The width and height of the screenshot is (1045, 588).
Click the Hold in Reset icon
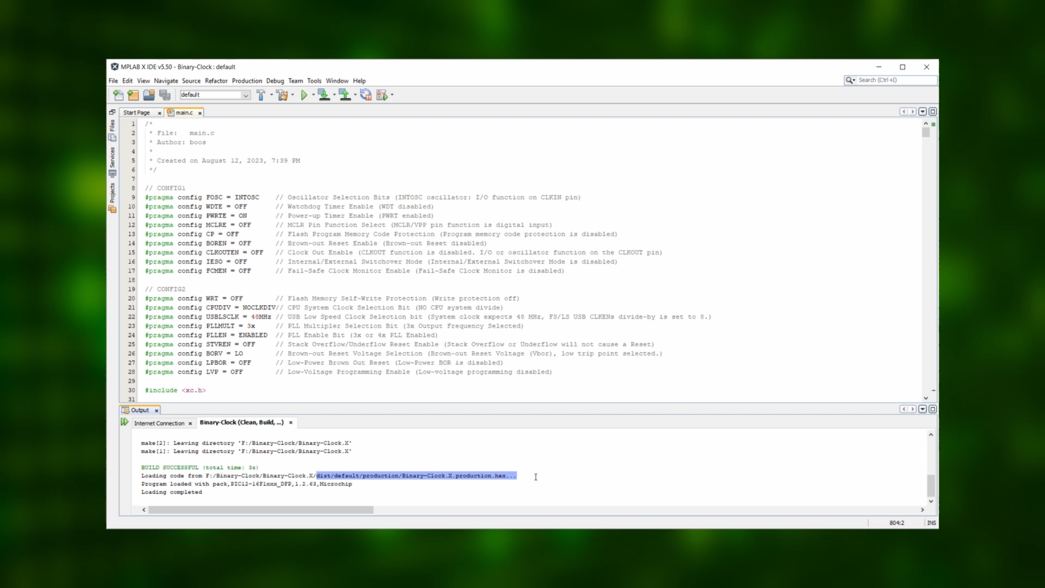(x=366, y=95)
